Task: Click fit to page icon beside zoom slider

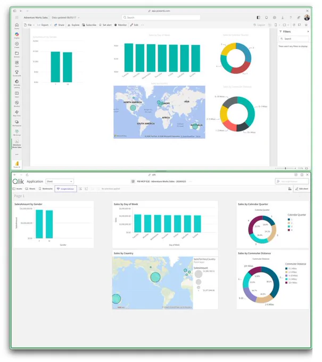Action: tap(307, 168)
